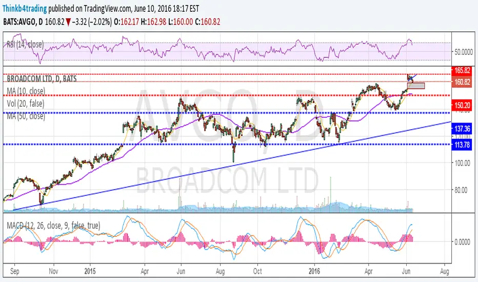Image resolution: width=478 pixels, height=282 pixels.
Task: Click the L:160.00 low value
Action: (x=181, y=22)
